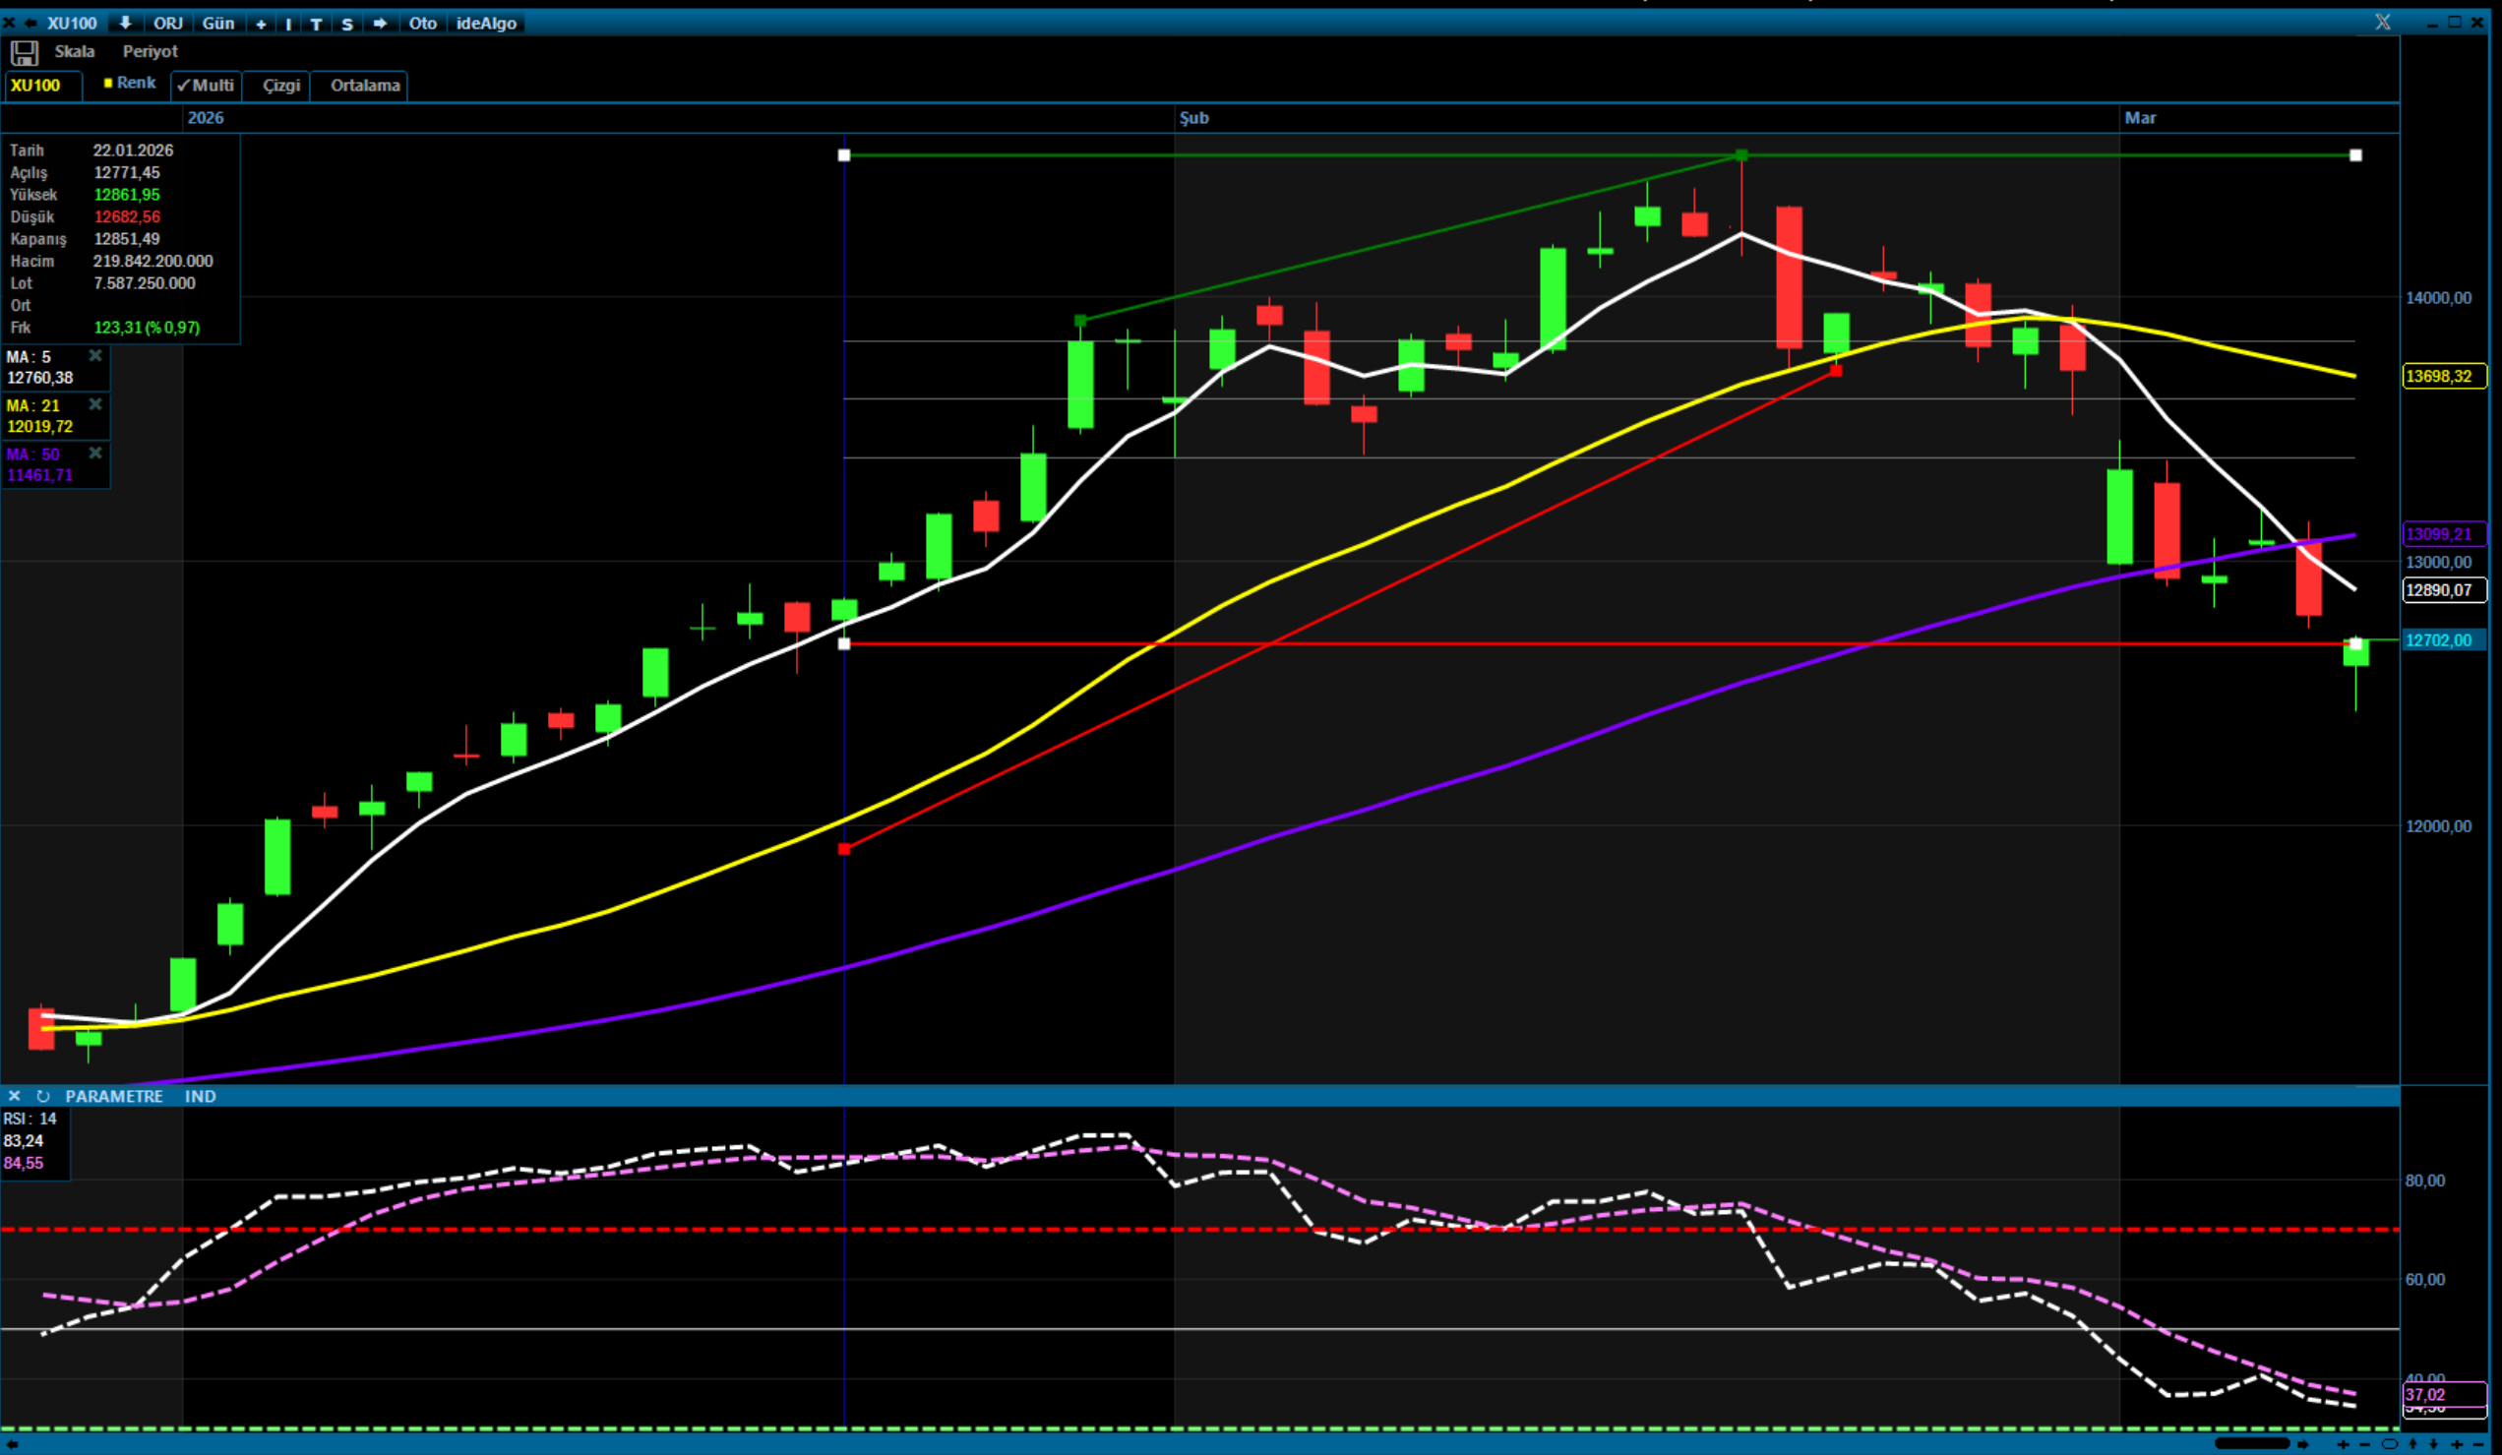Open the ORJ price type selector
The height and width of the screenshot is (1455, 2502).
(x=168, y=23)
